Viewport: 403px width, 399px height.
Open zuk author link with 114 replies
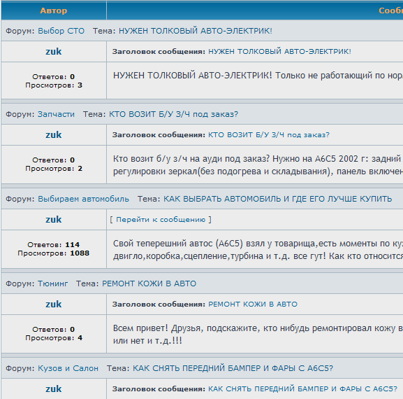pos(54,220)
